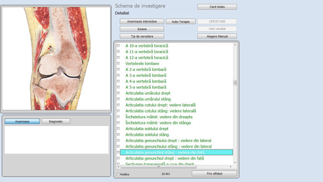Switch to the Anamneza tab

click(22, 121)
